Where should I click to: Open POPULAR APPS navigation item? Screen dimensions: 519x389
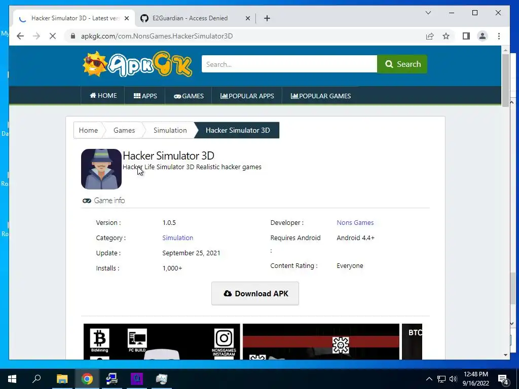point(247,96)
